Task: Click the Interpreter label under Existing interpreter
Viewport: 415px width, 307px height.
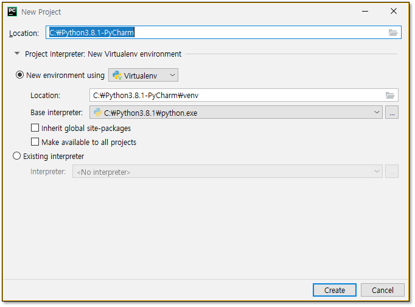Action: [x=48, y=172]
